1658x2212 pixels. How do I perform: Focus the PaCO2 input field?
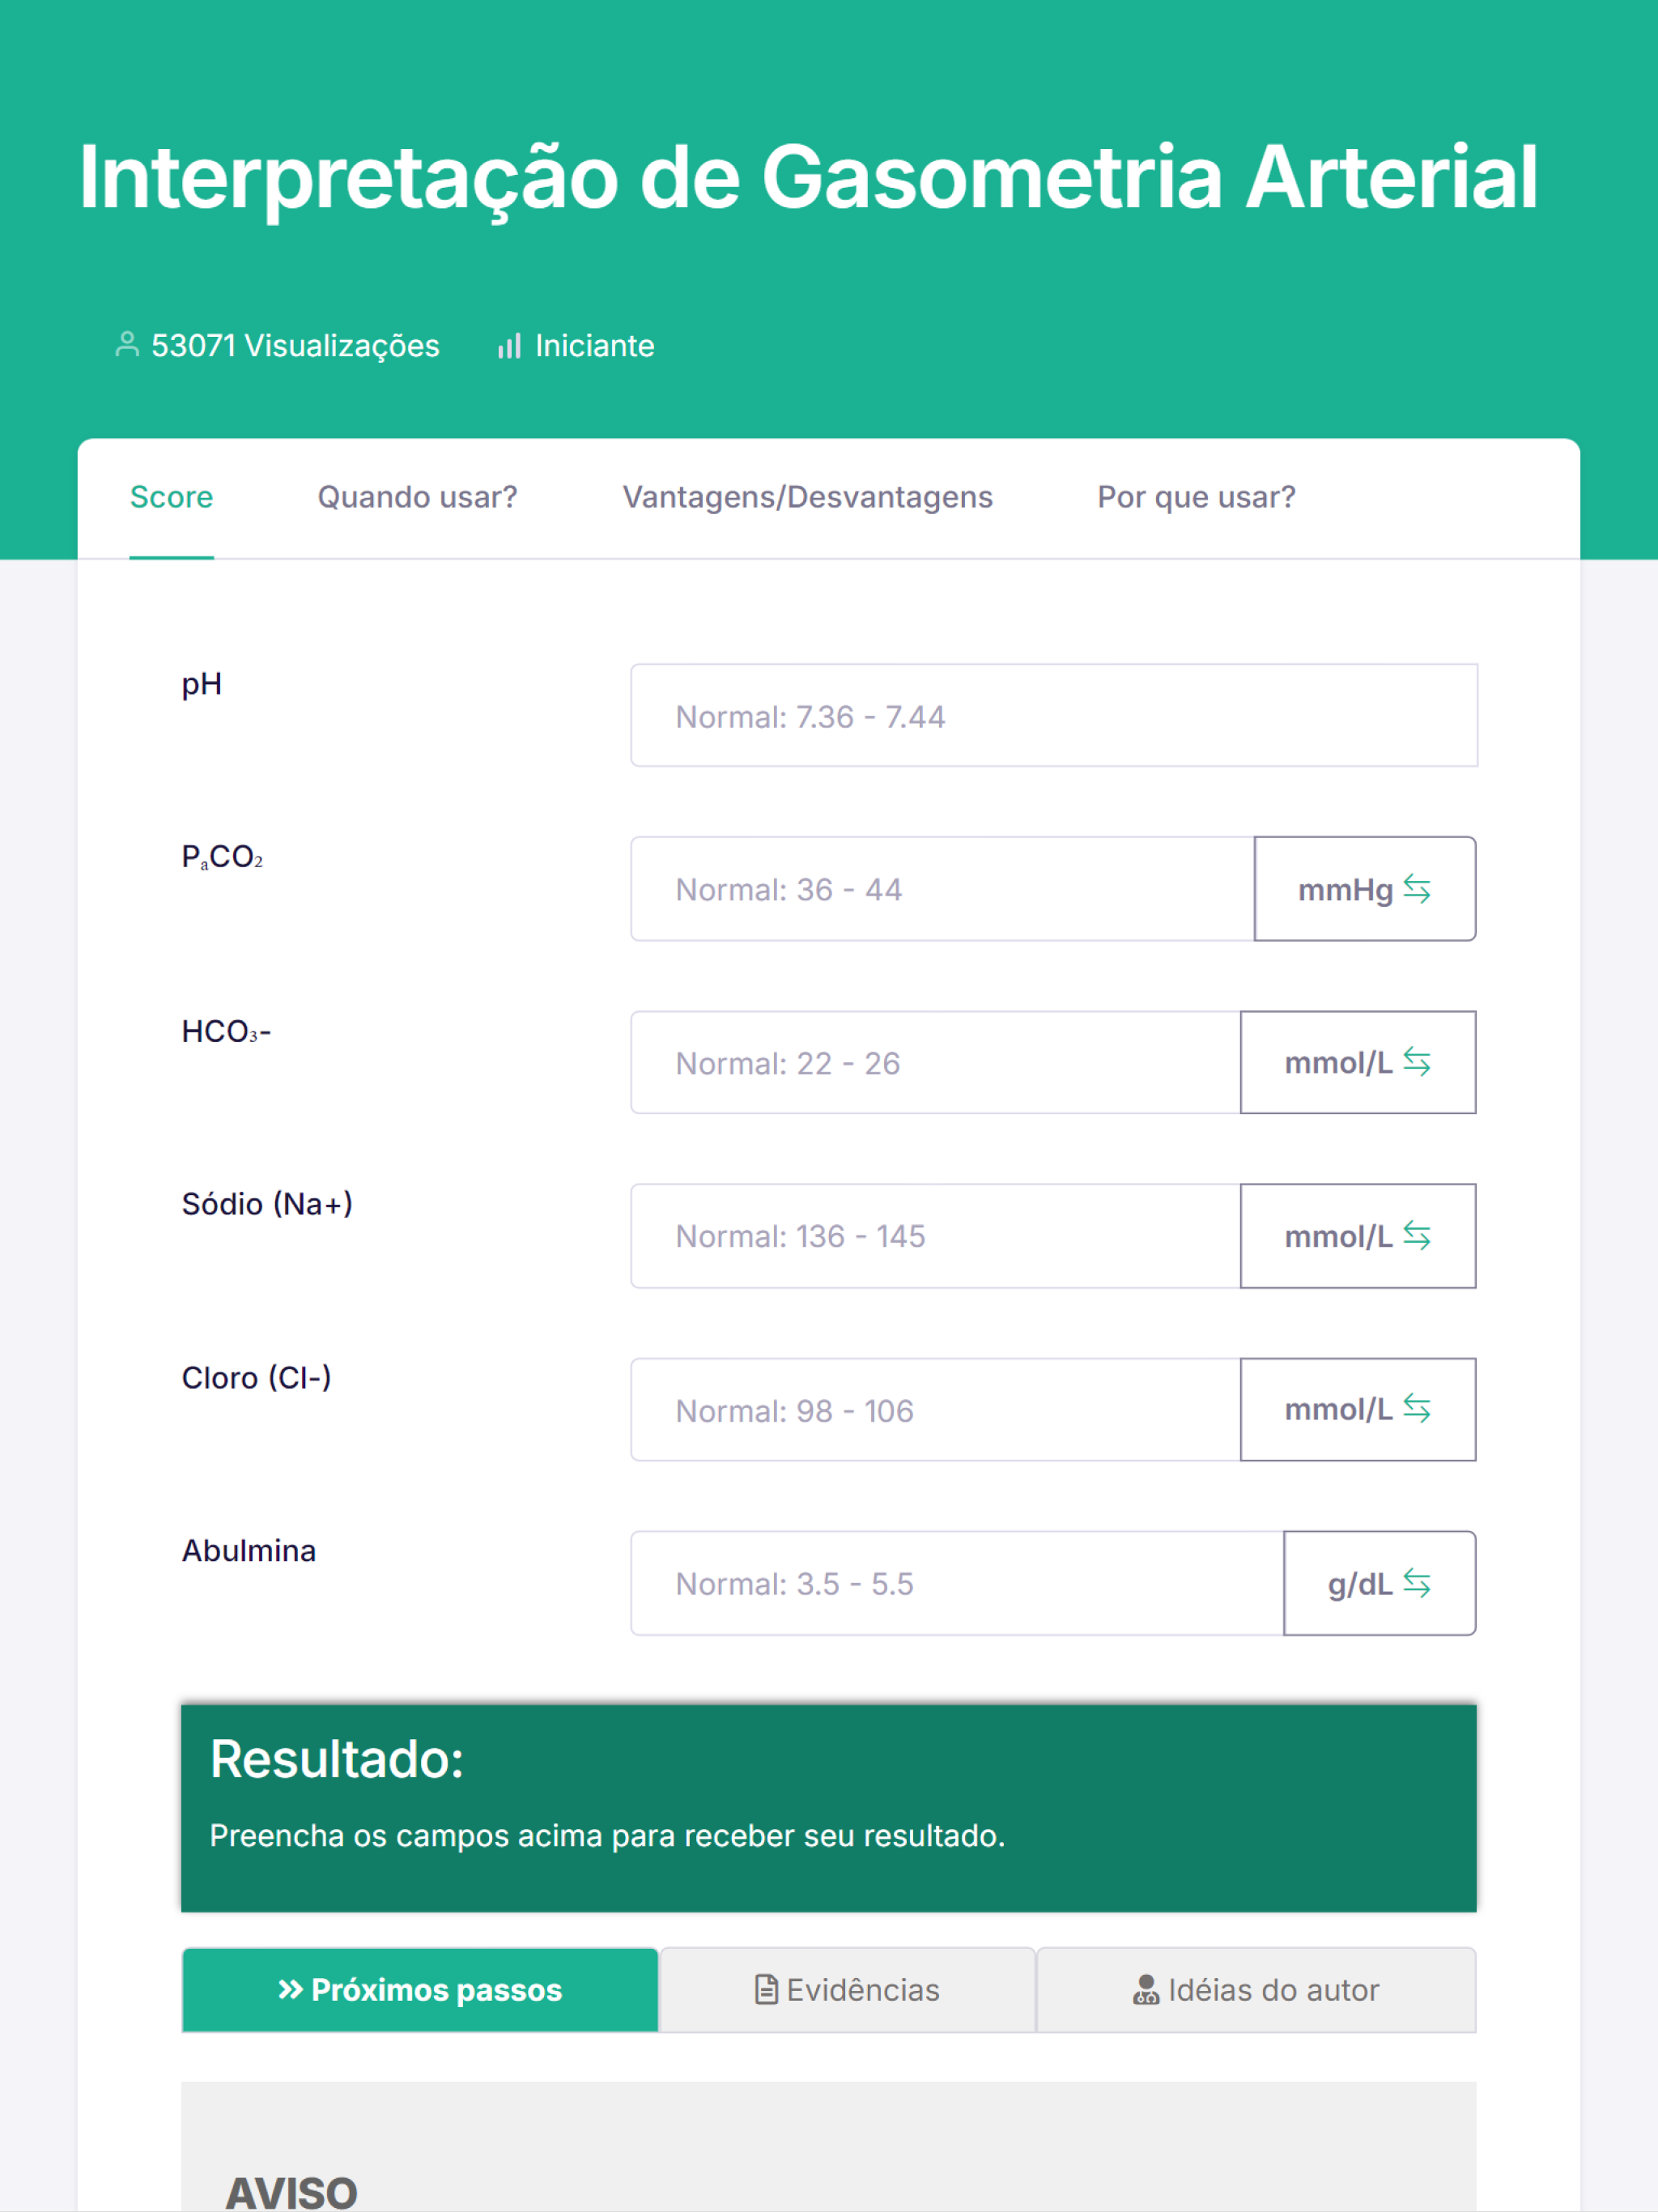[943, 889]
